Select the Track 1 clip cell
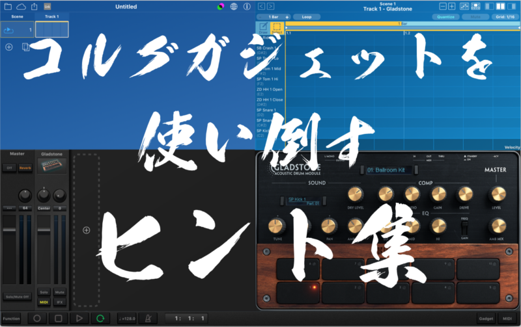The width and height of the screenshot is (521, 327). tap(52, 29)
